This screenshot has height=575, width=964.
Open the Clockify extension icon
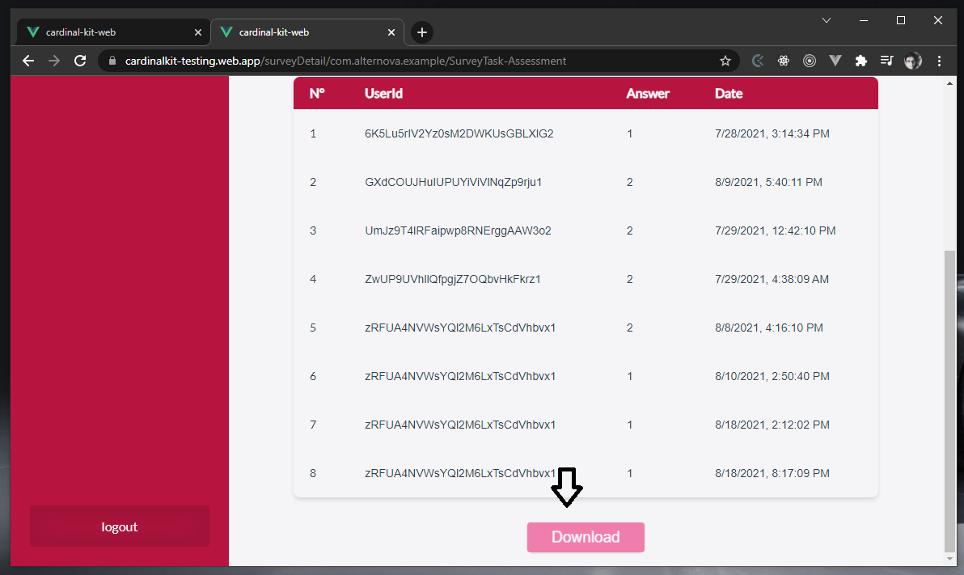[758, 61]
